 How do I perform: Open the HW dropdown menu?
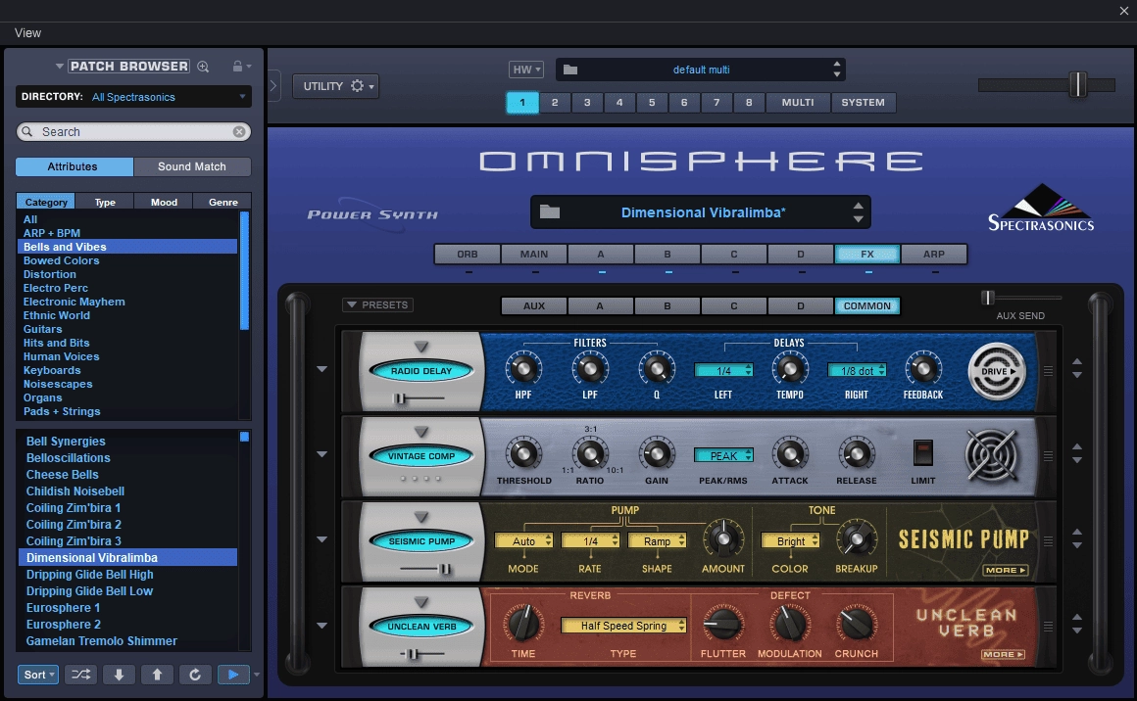click(x=525, y=70)
